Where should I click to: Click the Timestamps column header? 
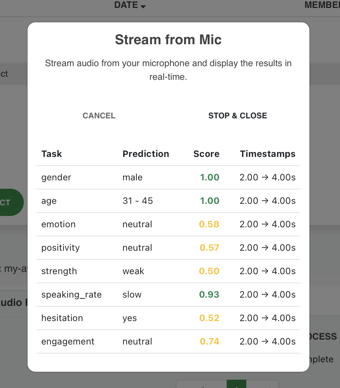(267, 154)
